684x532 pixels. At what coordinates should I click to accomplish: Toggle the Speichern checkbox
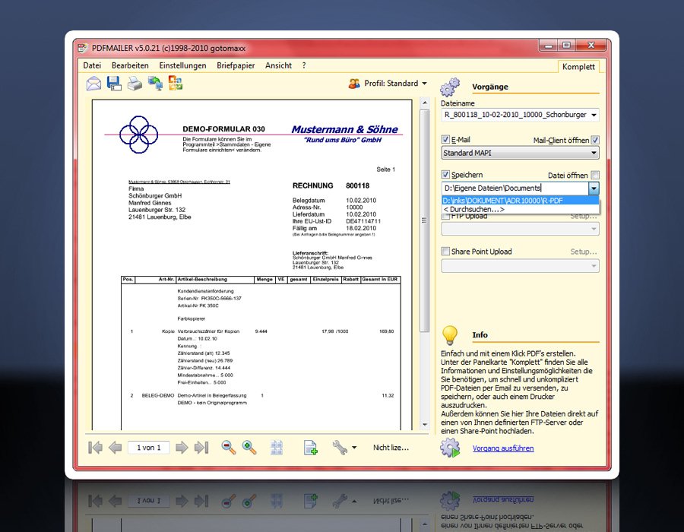[445, 175]
